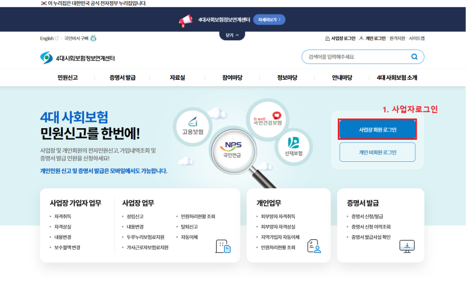Click the 개인 비회원 로그인 button
Screen dimensions: 466x290
(377, 152)
